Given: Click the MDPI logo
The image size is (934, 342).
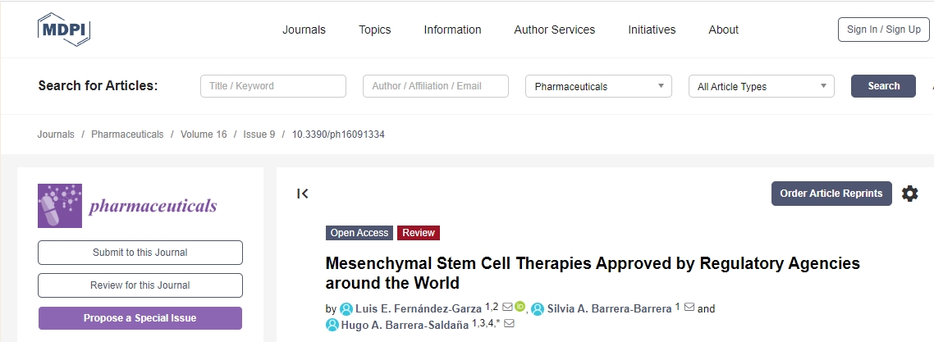Looking at the screenshot, I should pos(64,30).
